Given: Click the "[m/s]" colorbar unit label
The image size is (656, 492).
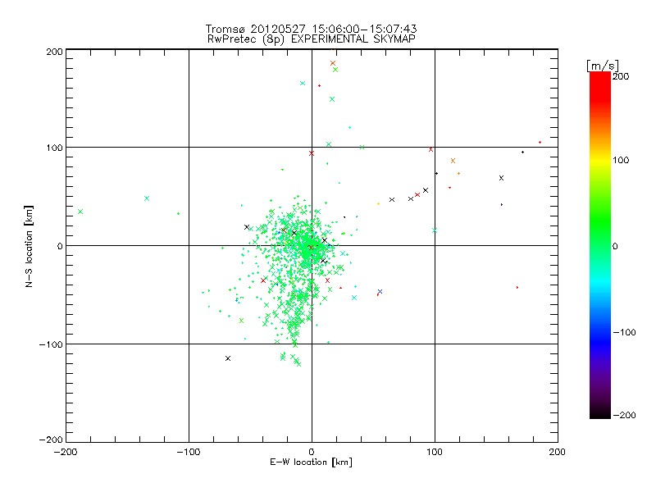Looking at the screenshot, I should click(x=603, y=66).
